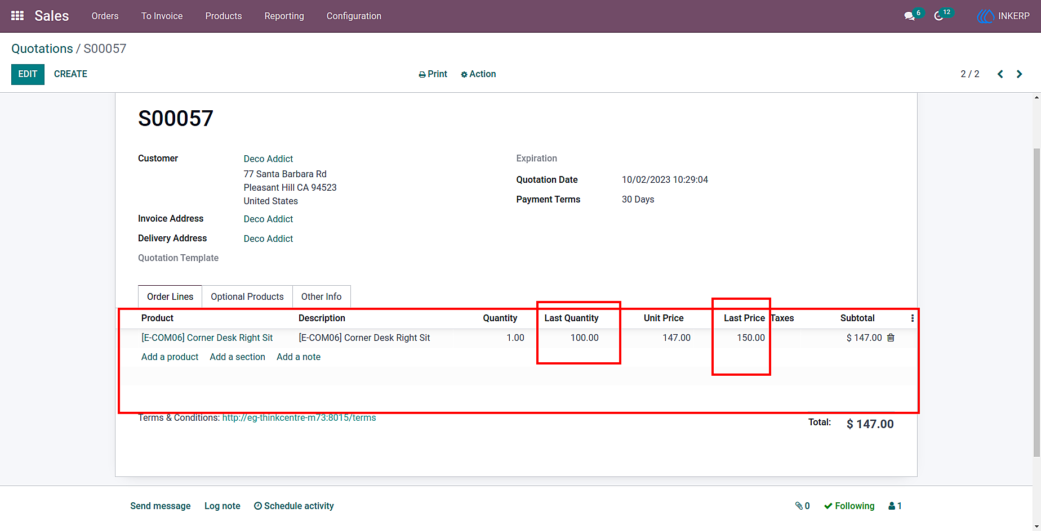The height and width of the screenshot is (531, 1041).
Task: Switch to the Order Lines tab
Action: tap(170, 296)
